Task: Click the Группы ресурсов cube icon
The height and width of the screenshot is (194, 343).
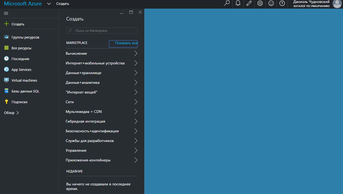Action: tap(6, 37)
